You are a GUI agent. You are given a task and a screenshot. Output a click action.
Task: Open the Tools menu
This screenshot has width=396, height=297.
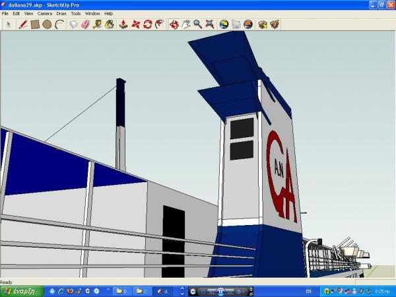point(75,14)
